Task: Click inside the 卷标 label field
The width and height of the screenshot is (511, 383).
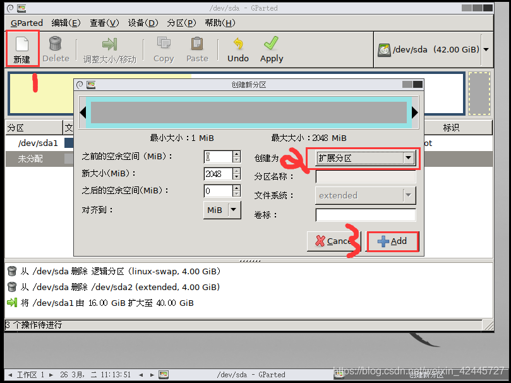Action: coord(365,214)
